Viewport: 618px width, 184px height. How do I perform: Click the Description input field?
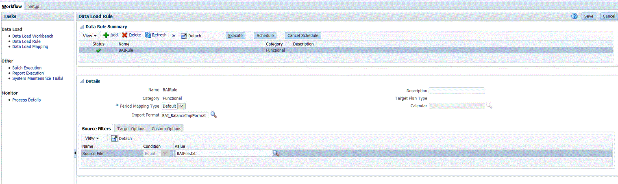tap(457, 91)
